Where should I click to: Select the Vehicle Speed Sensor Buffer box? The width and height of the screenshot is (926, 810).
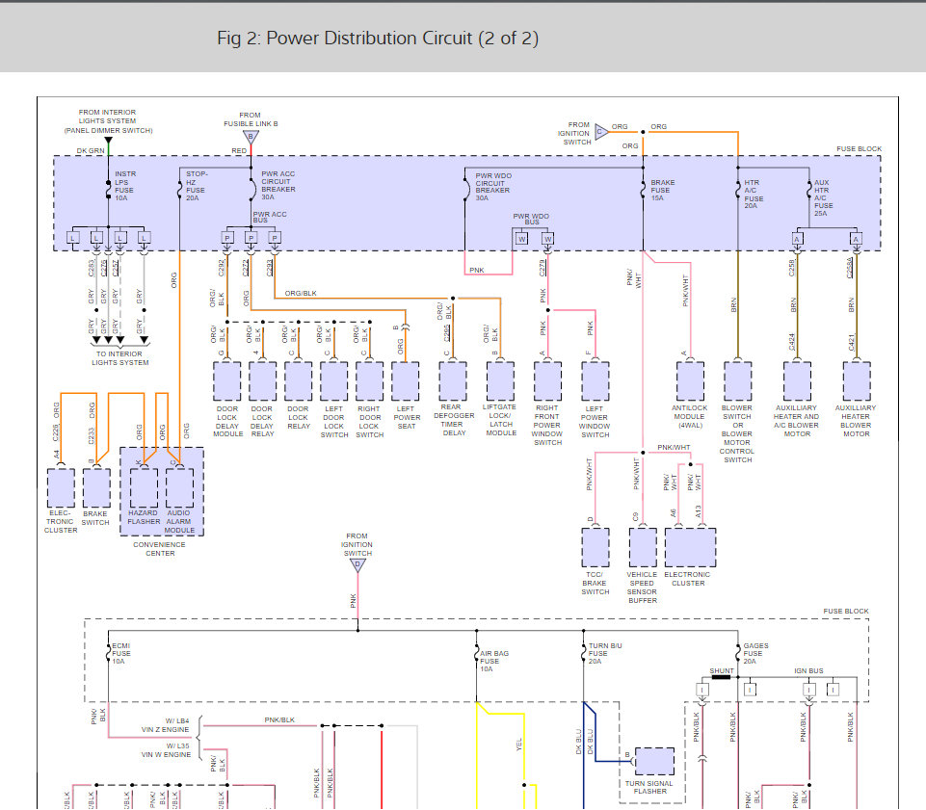[x=642, y=546]
